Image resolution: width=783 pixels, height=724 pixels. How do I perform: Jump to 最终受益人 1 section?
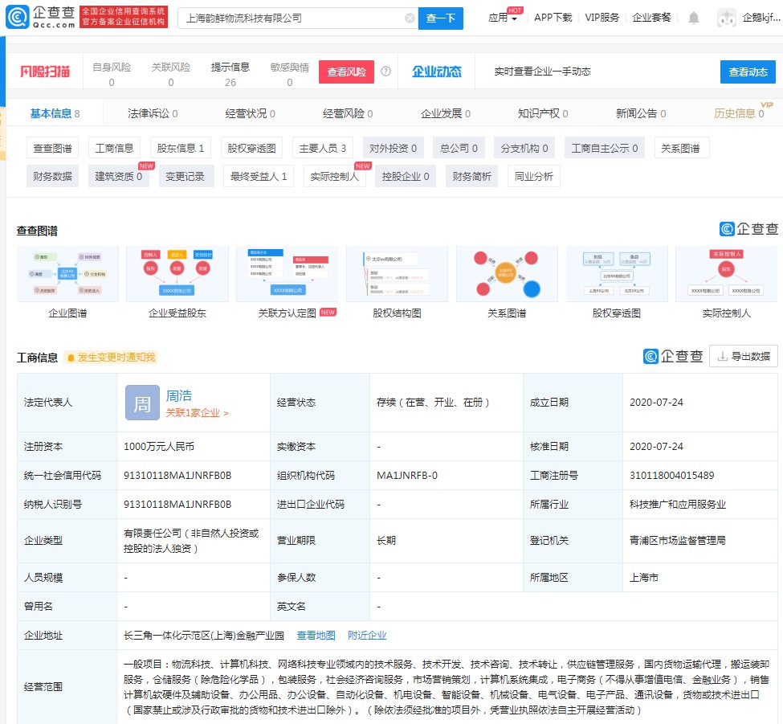[x=259, y=176]
